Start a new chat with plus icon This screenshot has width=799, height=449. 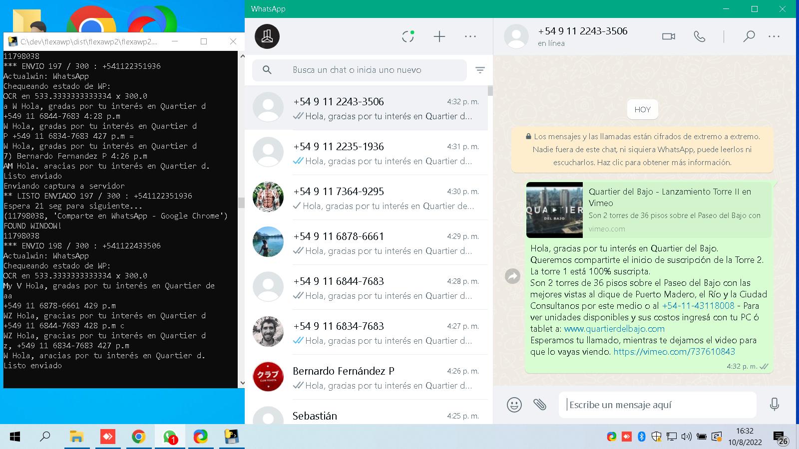click(x=439, y=36)
